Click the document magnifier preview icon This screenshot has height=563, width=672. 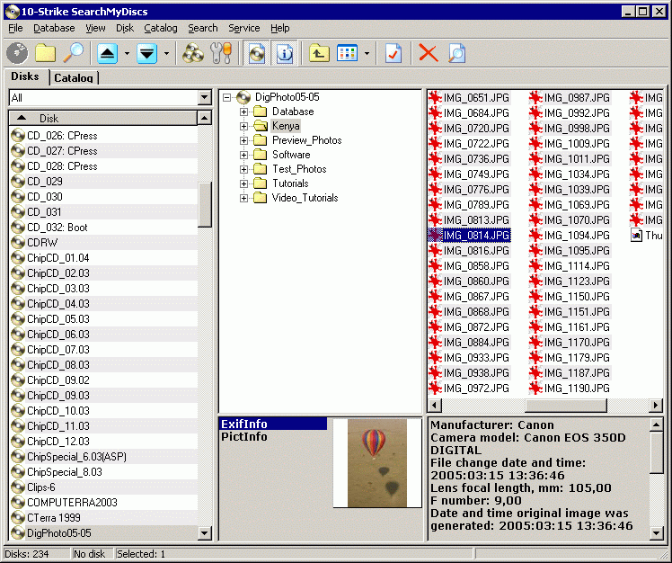pos(457,53)
